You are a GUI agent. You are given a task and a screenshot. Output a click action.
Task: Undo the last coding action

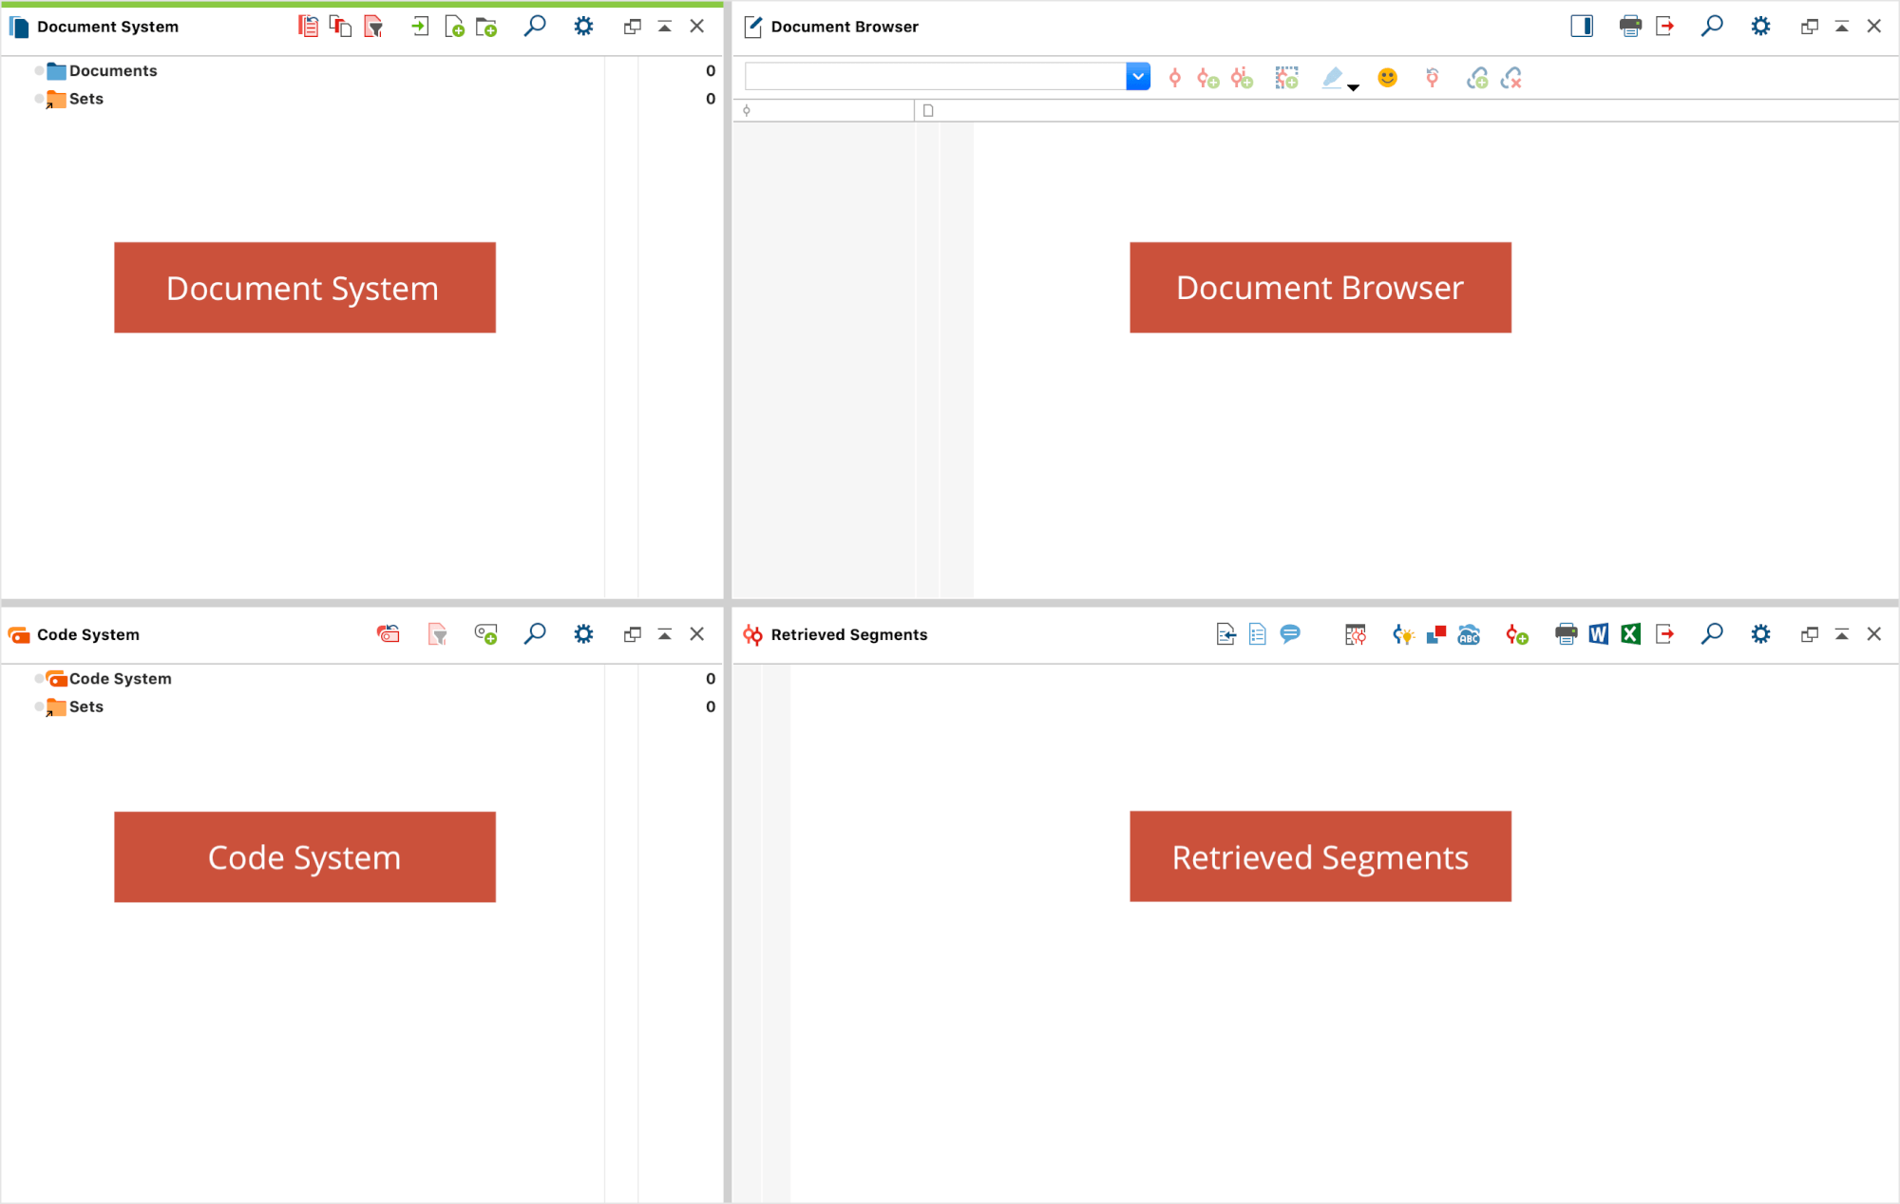coord(1432,78)
